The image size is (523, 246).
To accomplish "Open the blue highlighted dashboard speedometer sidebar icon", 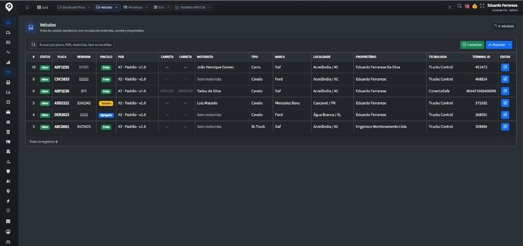I will click(8, 22).
